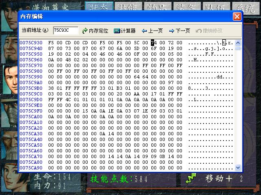Screen dimensions: 261x195
Task: Go to next page with 下一页 arrow
Action: point(172,31)
